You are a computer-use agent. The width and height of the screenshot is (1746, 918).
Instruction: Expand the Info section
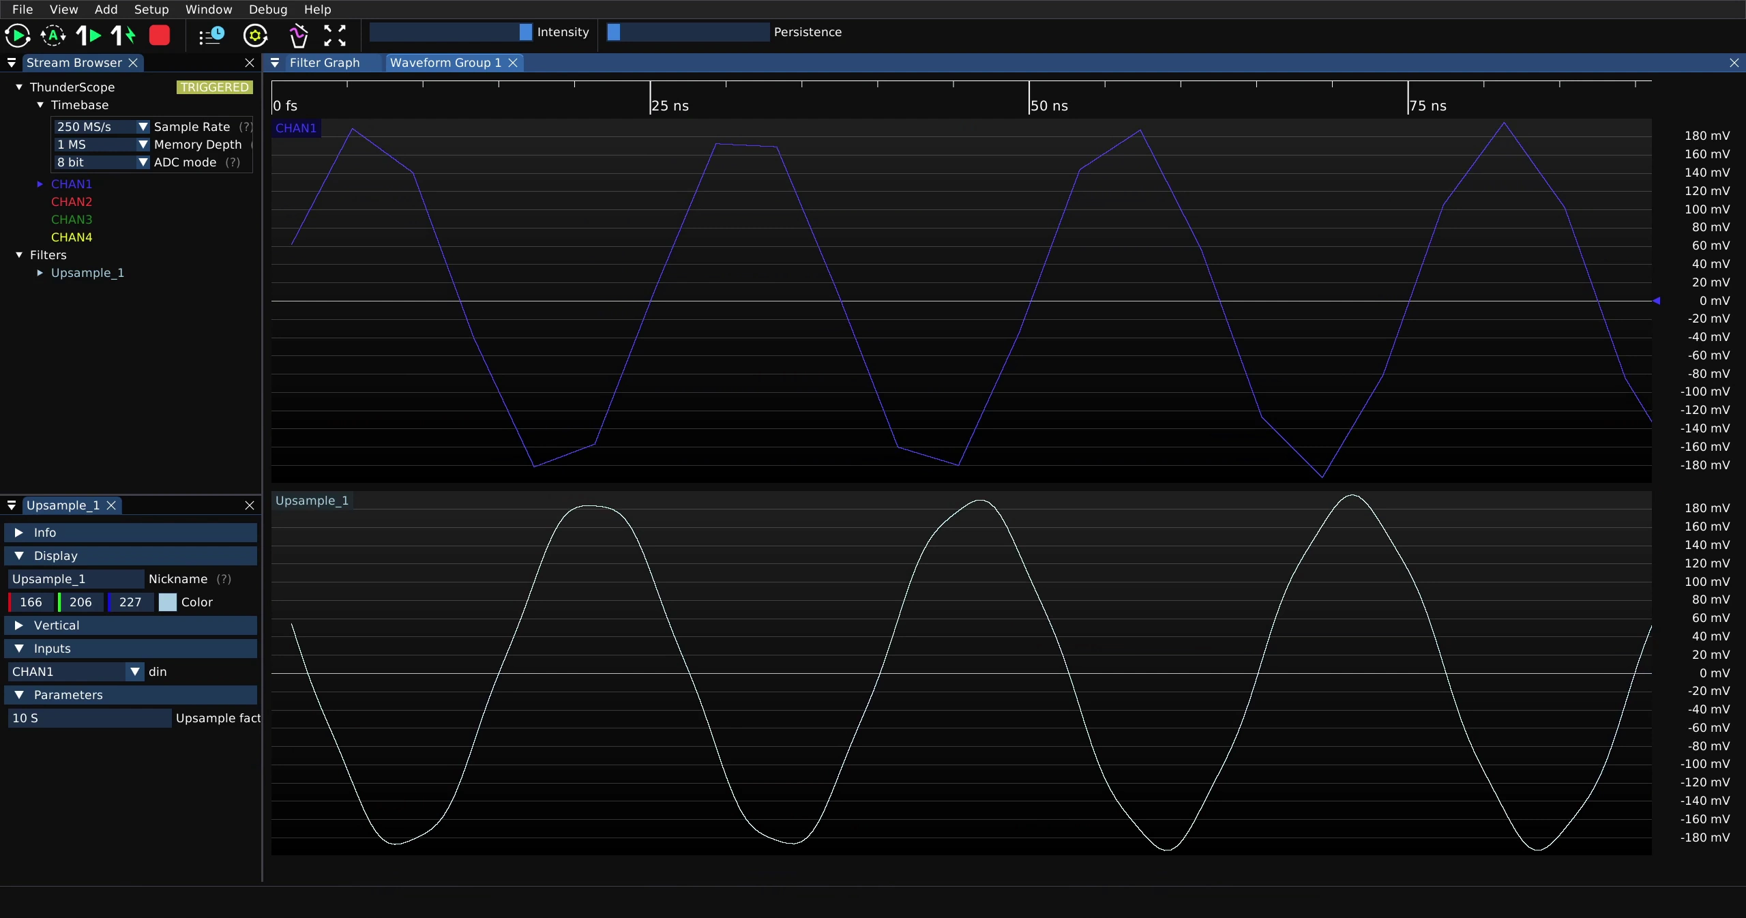(x=131, y=533)
